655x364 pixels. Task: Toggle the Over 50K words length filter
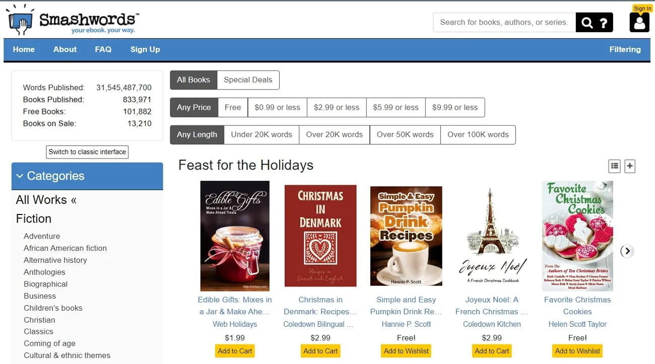tap(405, 134)
